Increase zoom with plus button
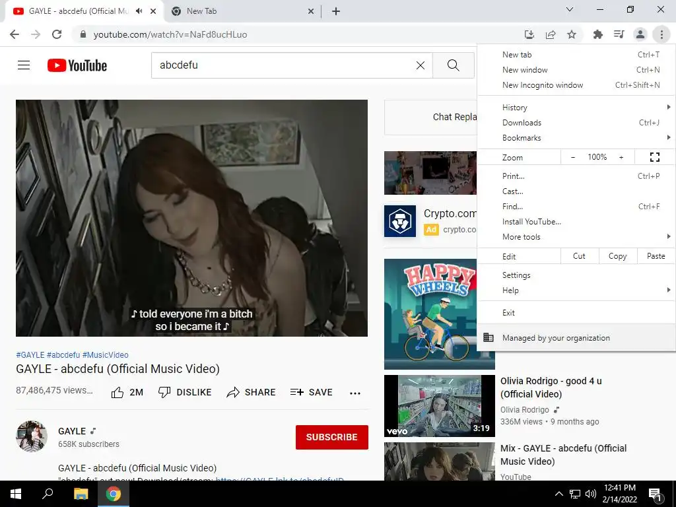Screen dimensions: 676x507 (x=621, y=157)
